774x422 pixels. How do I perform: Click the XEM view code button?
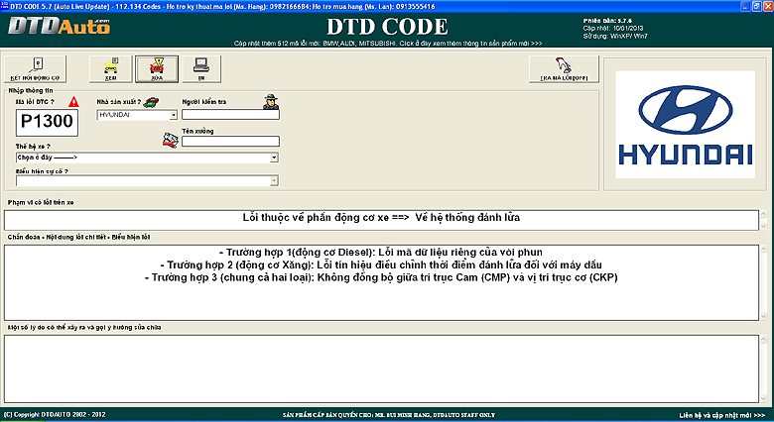pos(111,69)
